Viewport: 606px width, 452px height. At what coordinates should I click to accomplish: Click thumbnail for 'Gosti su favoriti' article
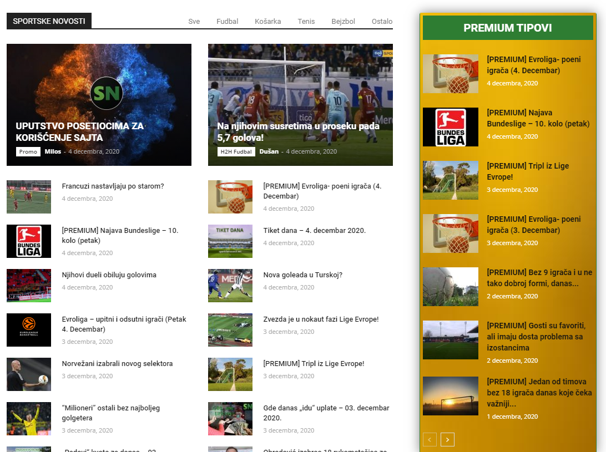(451, 341)
